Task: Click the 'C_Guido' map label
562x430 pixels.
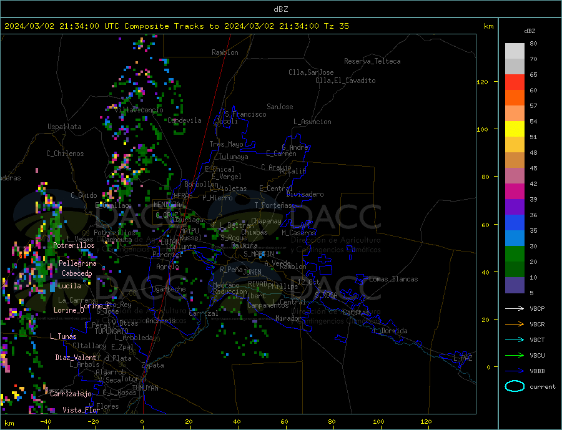Action: point(84,195)
